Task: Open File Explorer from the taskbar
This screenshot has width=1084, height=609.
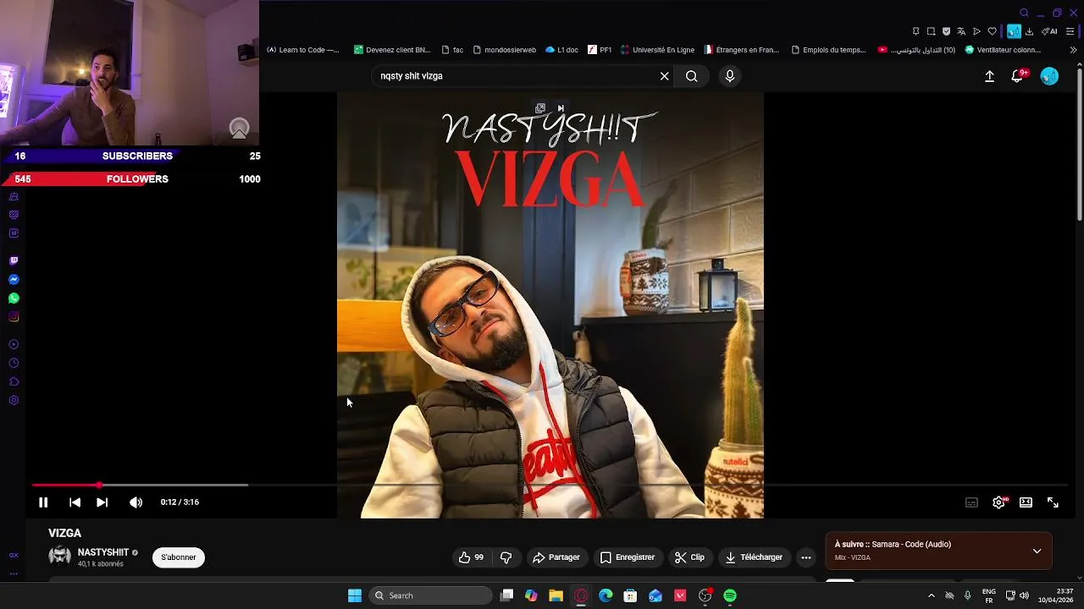Action: click(x=556, y=595)
